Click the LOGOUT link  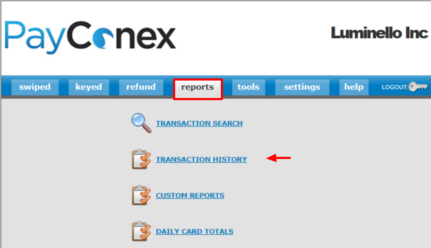click(x=394, y=87)
